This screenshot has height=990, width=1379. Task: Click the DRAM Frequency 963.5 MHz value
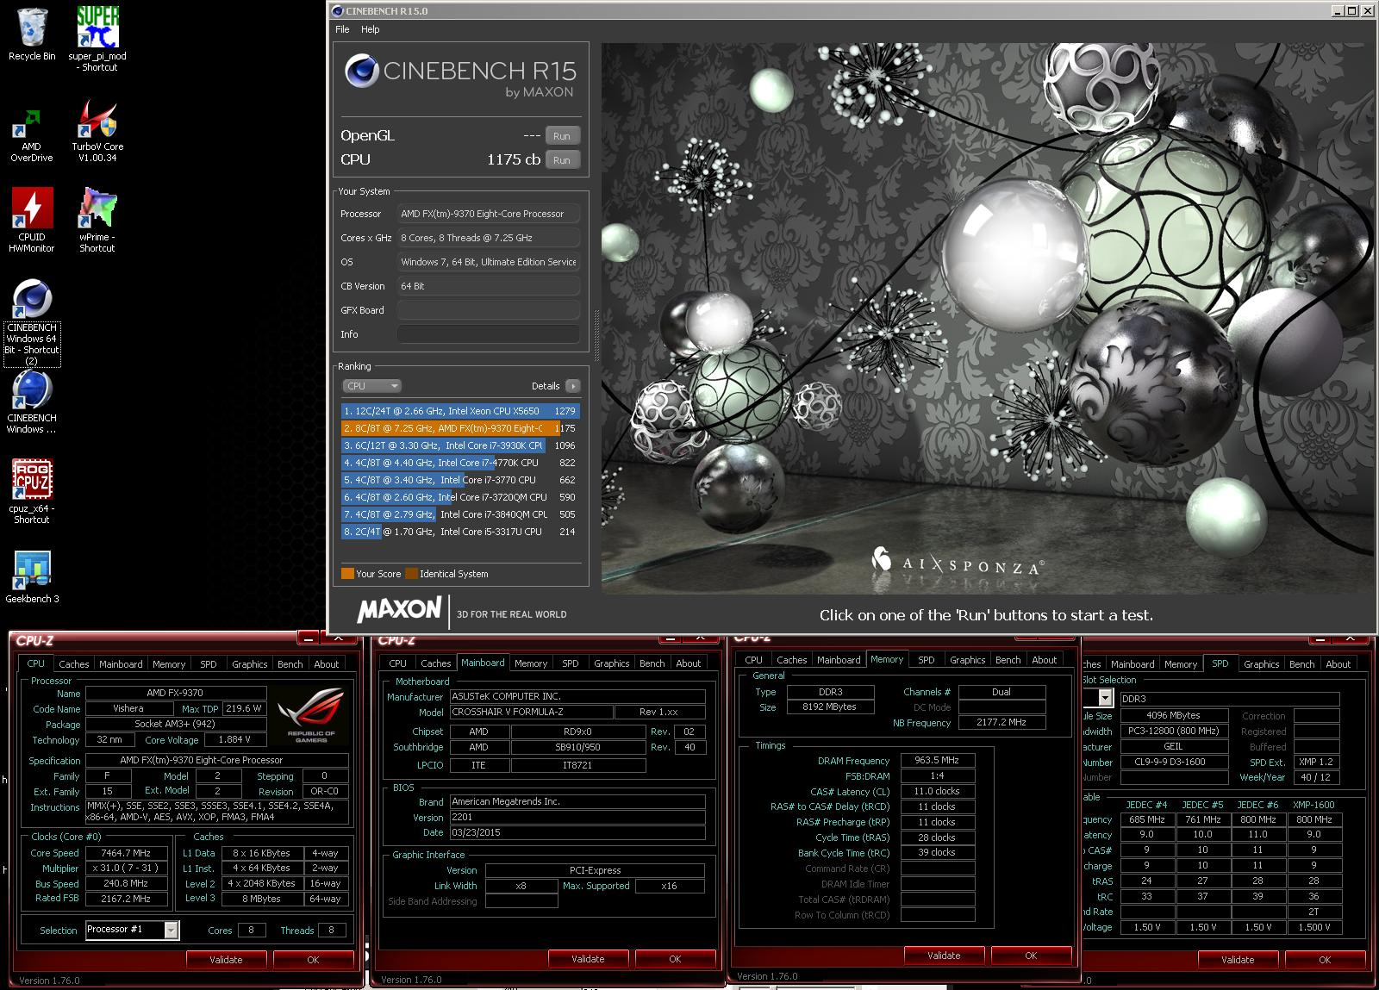pyautogui.click(x=938, y=761)
